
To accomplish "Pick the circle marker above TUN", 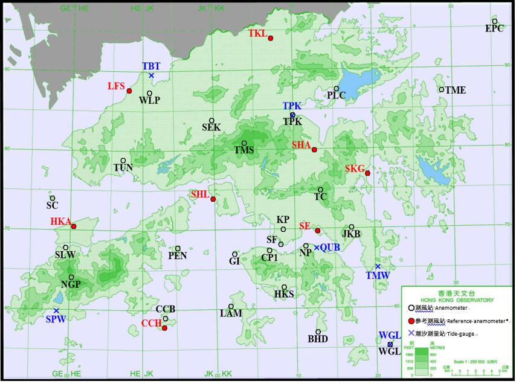I will coord(123,161).
